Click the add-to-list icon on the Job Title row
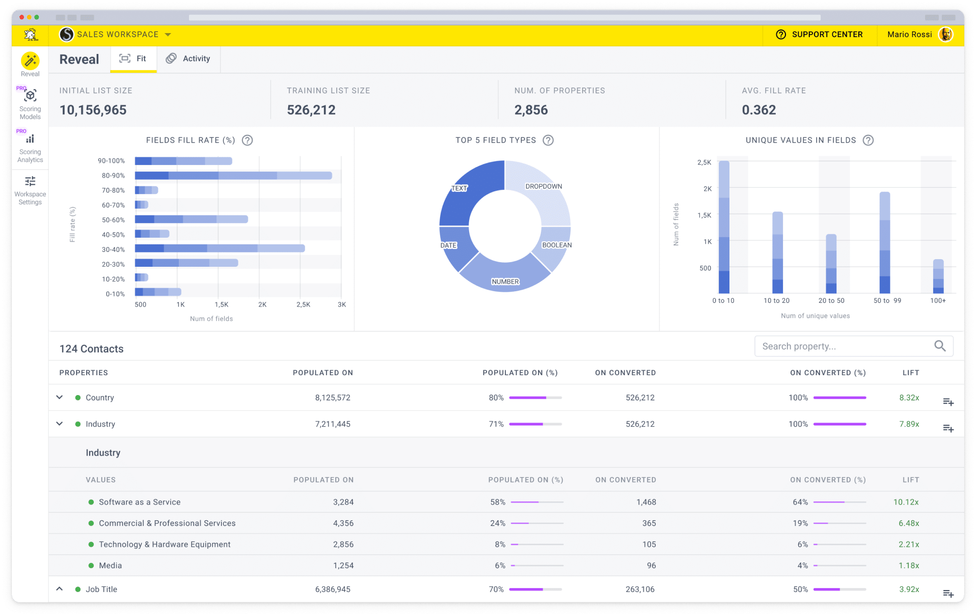The image size is (976, 616). click(x=948, y=594)
